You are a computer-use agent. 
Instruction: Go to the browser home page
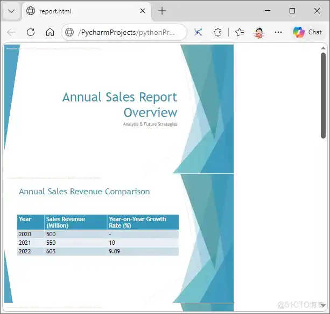point(50,32)
